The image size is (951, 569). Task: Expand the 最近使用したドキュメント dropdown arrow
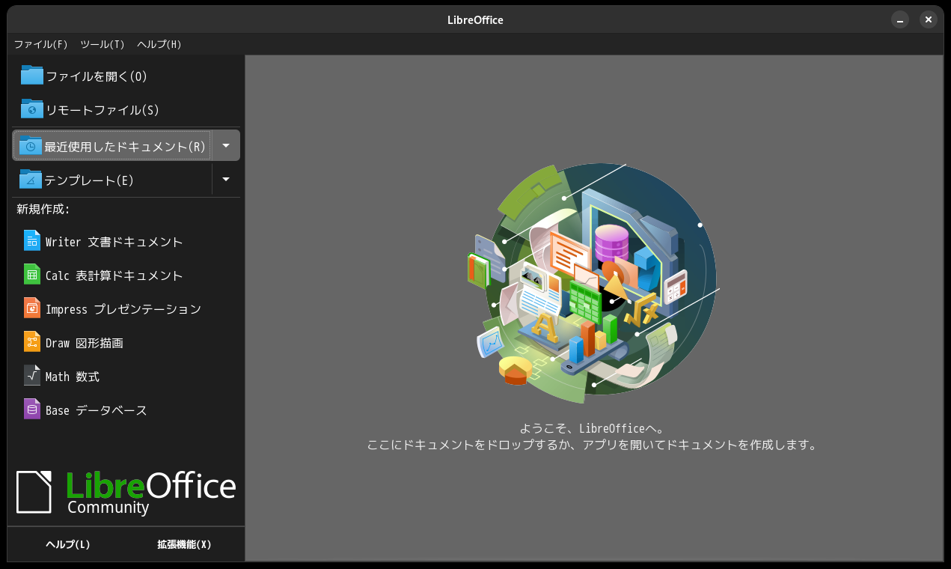coord(226,145)
